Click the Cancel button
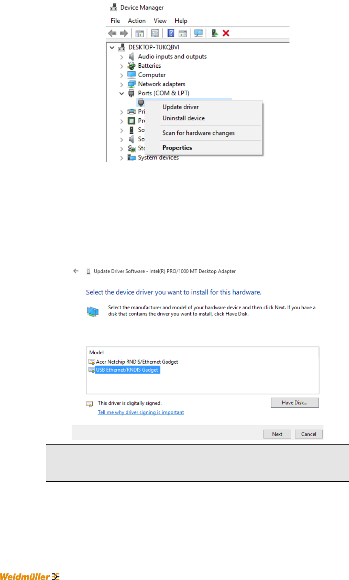349x580 pixels. click(x=309, y=434)
